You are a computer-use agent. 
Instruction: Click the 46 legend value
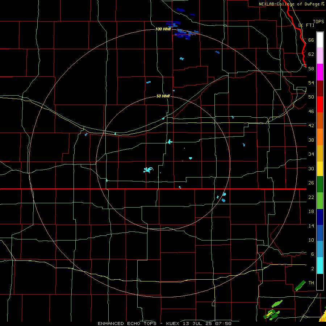pyautogui.click(x=311, y=111)
